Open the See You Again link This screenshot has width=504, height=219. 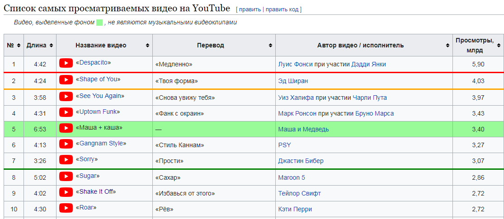(x=100, y=96)
